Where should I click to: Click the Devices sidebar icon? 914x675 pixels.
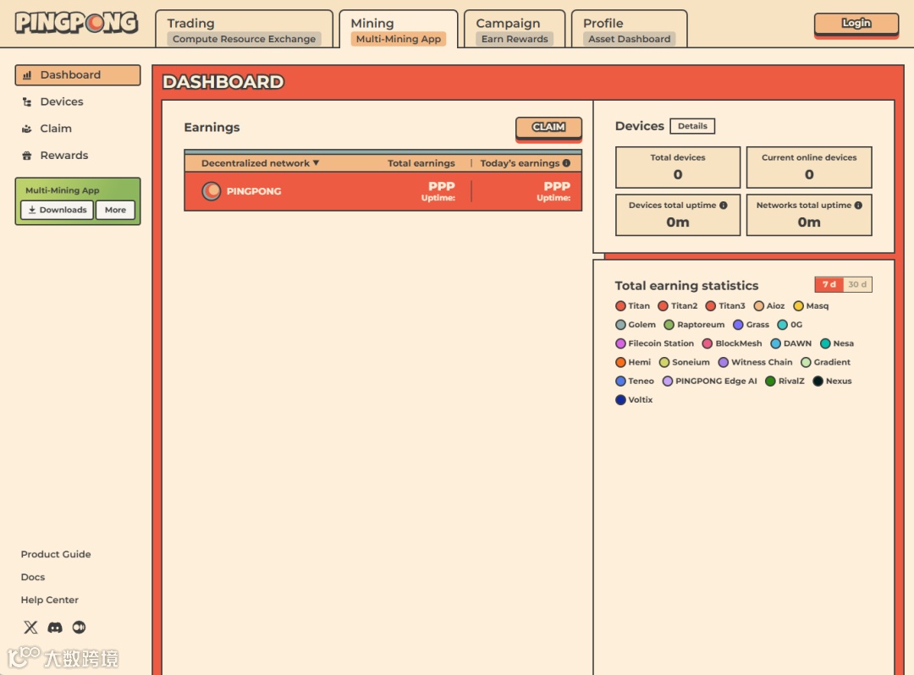27,102
